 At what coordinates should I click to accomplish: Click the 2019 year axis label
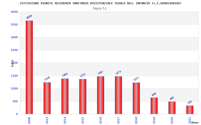coord(154,120)
